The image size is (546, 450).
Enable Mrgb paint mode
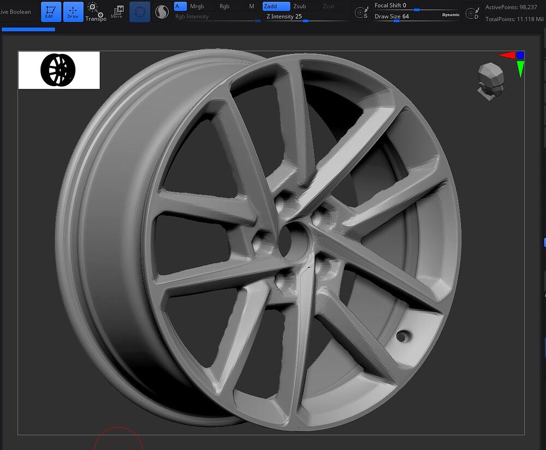(197, 6)
